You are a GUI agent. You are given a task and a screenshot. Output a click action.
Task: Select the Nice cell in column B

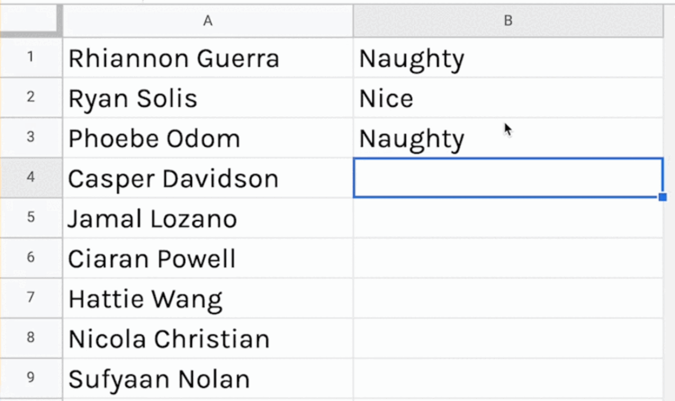(508, 98)
